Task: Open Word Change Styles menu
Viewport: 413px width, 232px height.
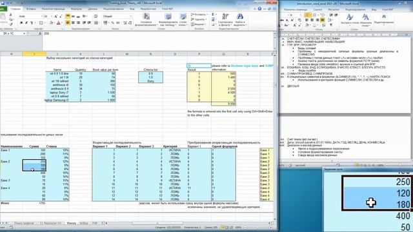Action: (366, 19)
